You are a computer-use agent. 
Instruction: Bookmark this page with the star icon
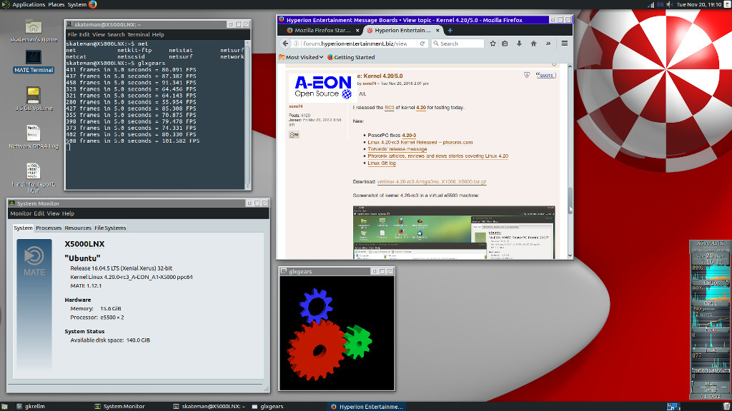pos(493,44)
